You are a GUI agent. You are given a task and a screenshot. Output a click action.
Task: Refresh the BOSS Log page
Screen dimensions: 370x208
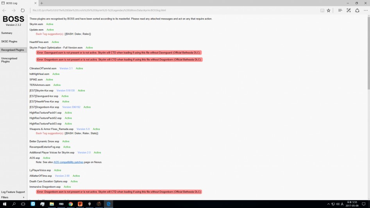[23, 11]
